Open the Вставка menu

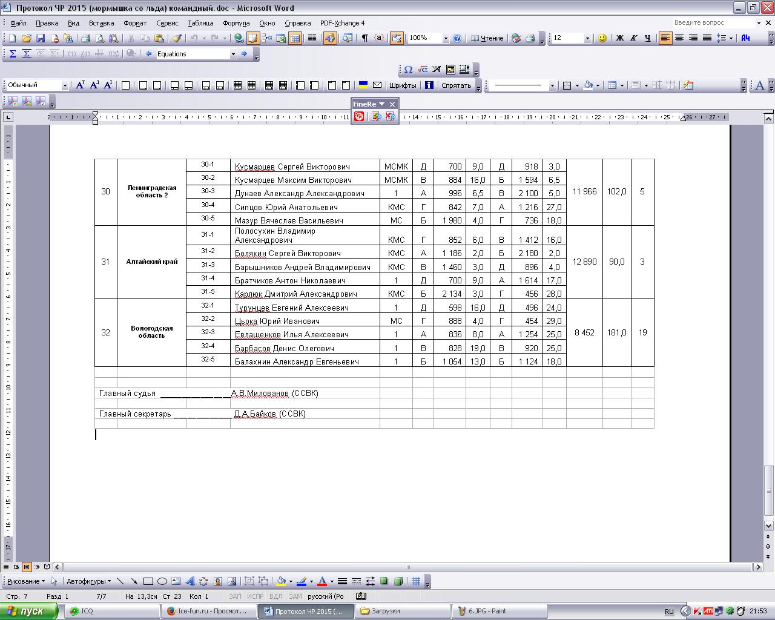point(101,23)
